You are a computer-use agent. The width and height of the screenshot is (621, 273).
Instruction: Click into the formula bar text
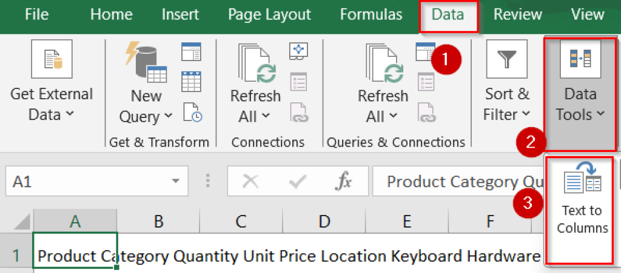(x=458, y=182)
